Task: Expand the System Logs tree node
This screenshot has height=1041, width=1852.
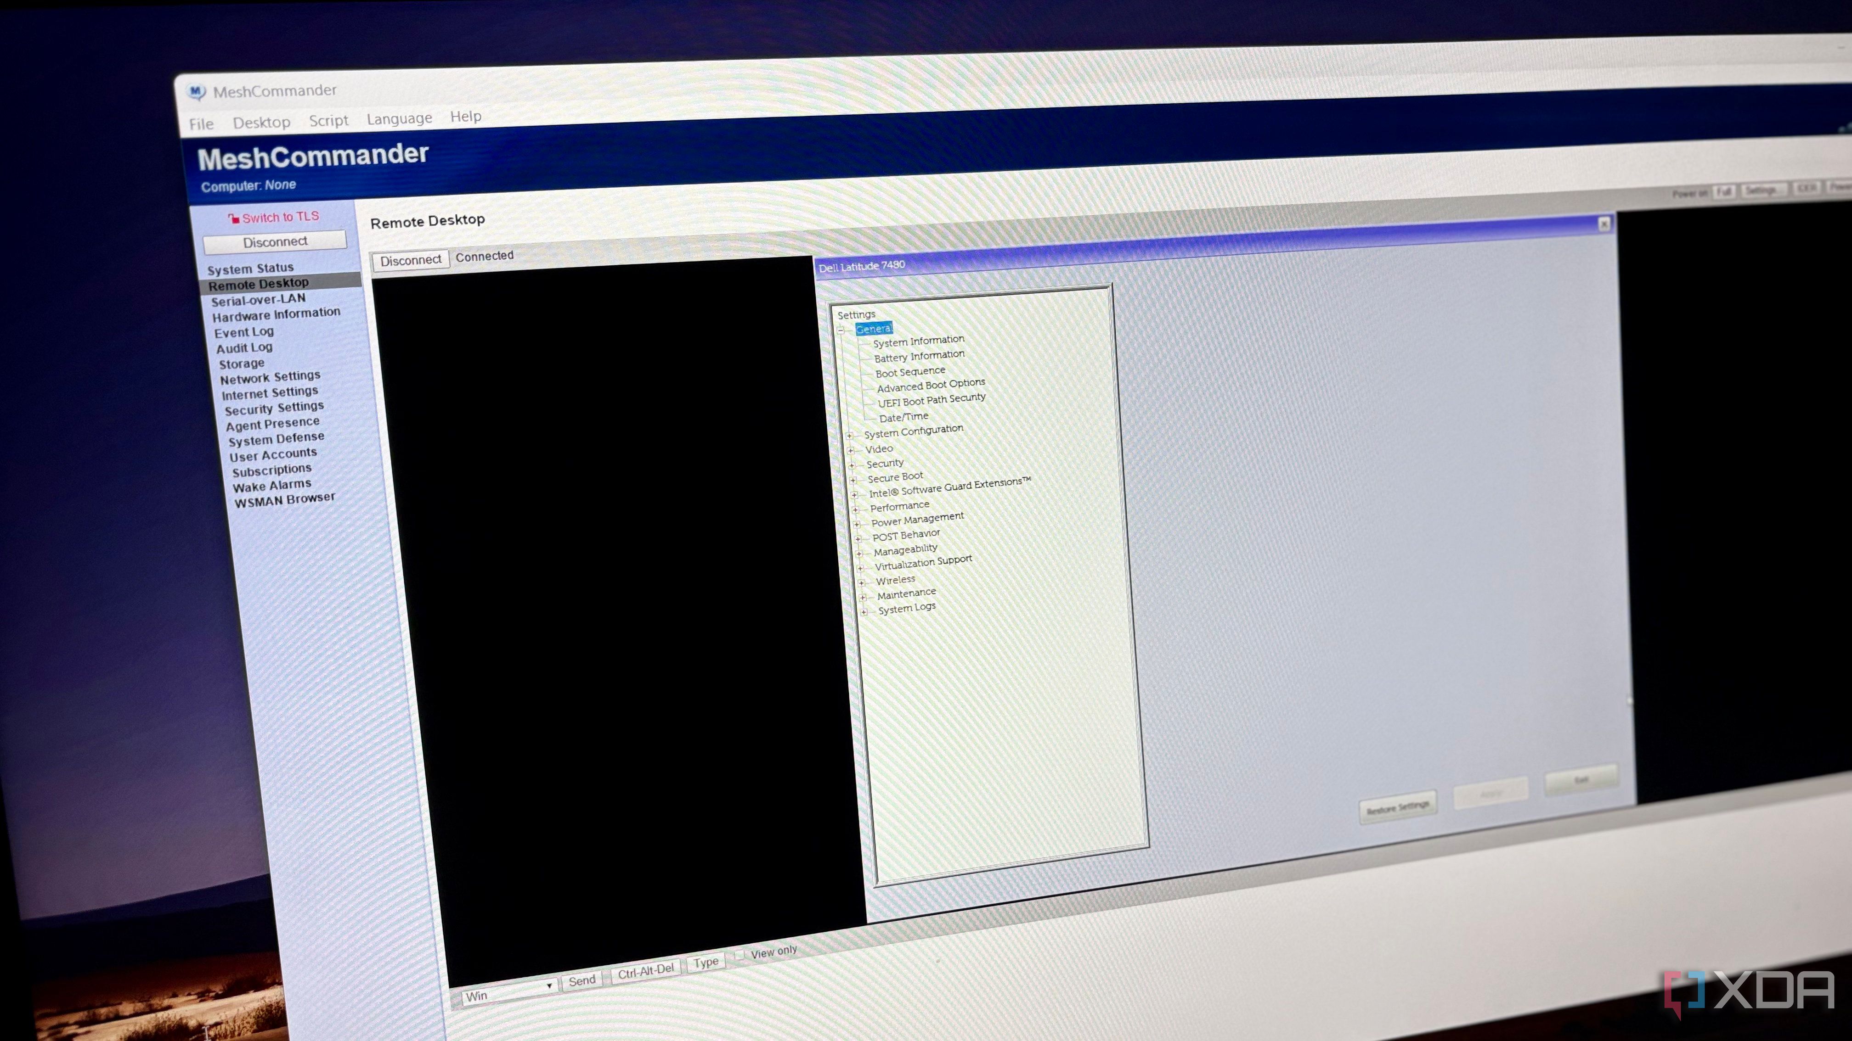Action: (864, 611)
